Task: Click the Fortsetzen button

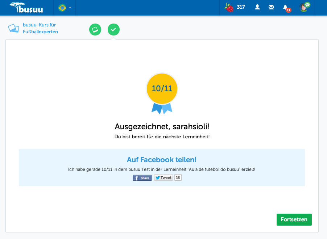Action: pos(294,219)
